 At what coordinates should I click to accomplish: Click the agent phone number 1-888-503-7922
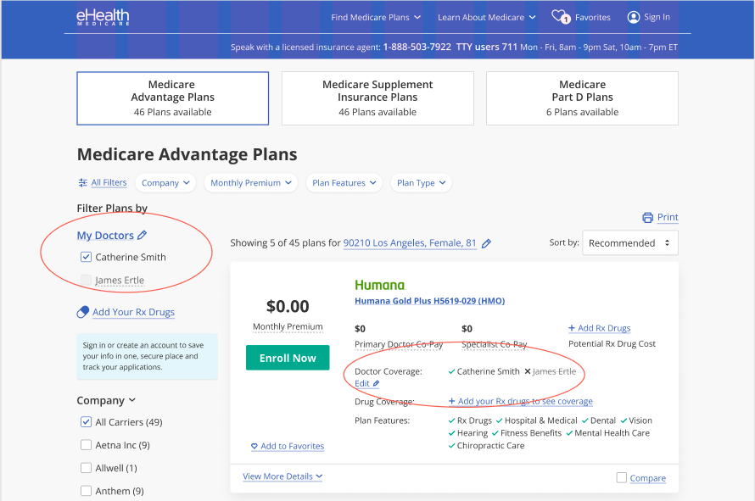tap(417, 47)
